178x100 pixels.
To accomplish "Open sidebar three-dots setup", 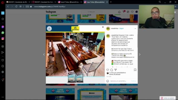I will tap(3, 97).
